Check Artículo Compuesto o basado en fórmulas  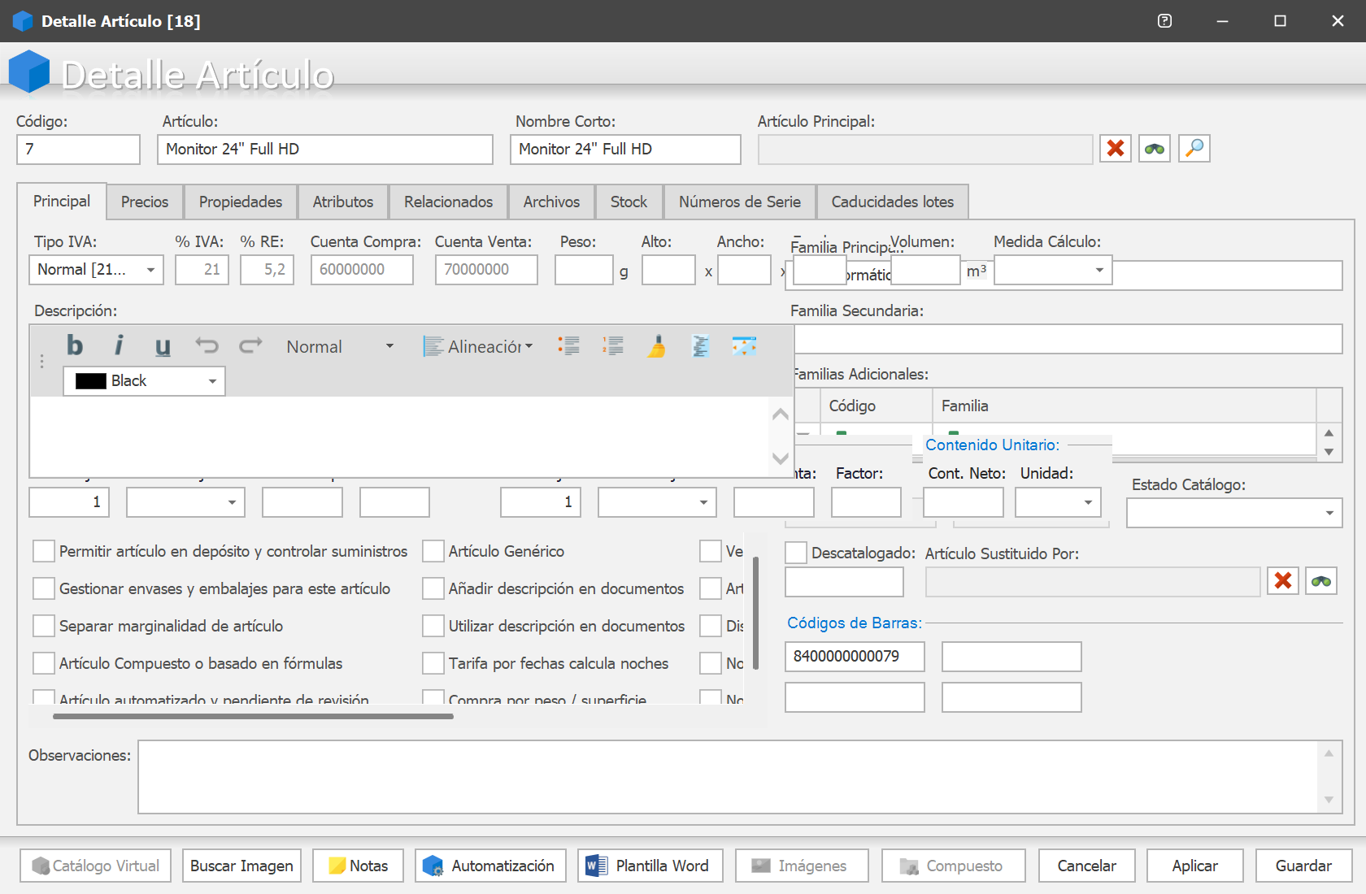(44, 663)
